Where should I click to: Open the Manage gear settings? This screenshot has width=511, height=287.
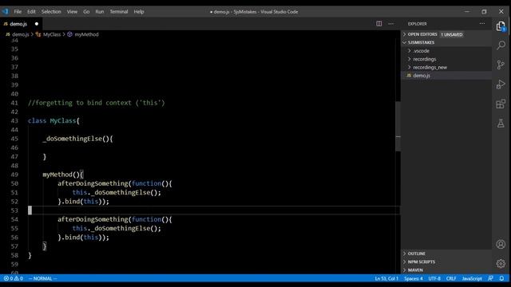pyautogui.click(x=501, y=263)
